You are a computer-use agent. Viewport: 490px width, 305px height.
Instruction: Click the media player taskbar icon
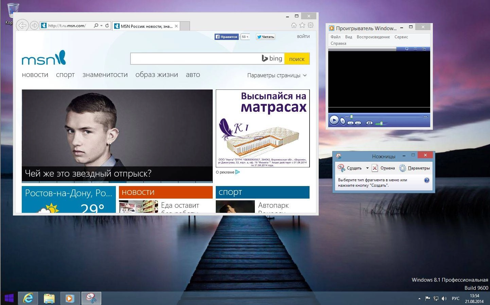pos(70,298)
